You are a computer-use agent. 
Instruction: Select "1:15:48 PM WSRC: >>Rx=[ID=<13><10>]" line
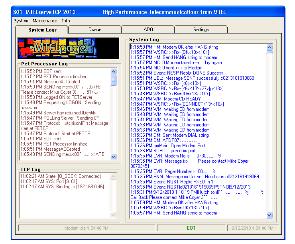click(170, 94)
